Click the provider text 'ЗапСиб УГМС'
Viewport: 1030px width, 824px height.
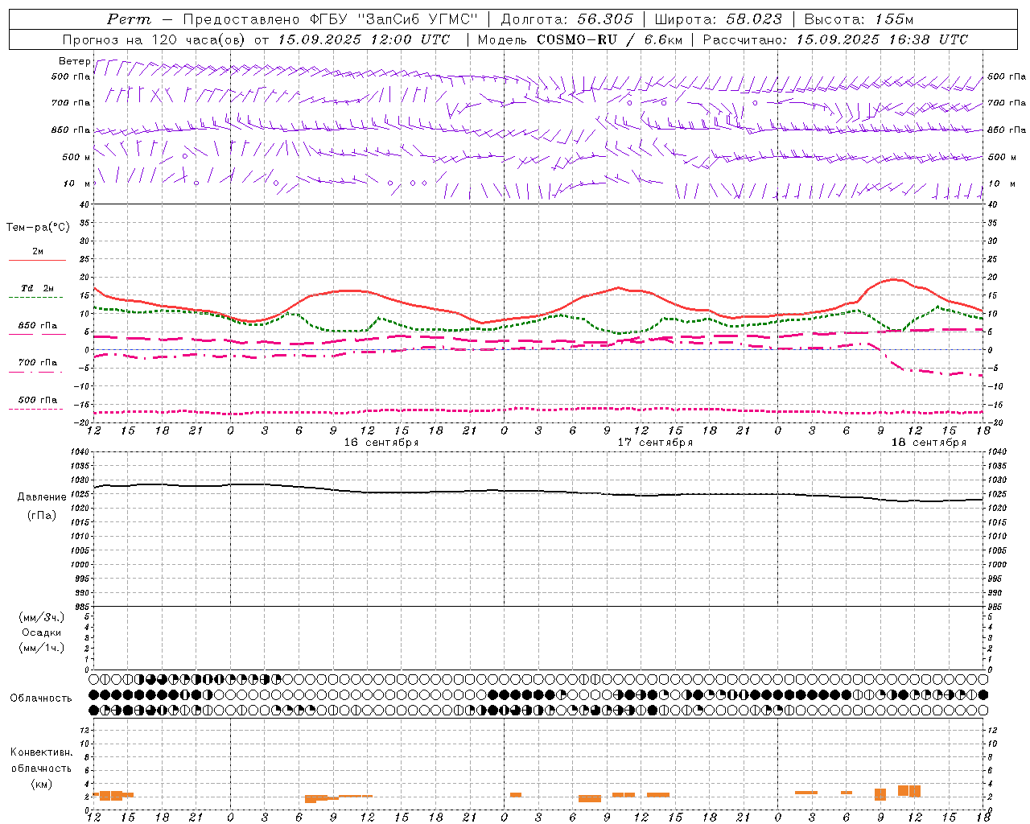[x=417, y=19]
